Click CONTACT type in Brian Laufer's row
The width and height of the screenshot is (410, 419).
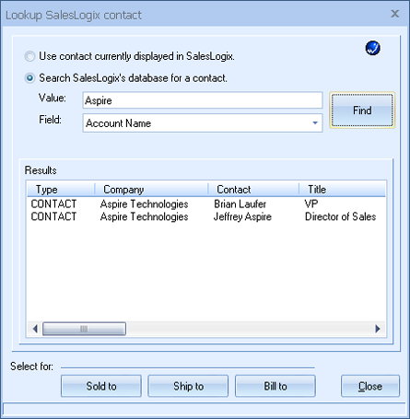coord(53,204)
